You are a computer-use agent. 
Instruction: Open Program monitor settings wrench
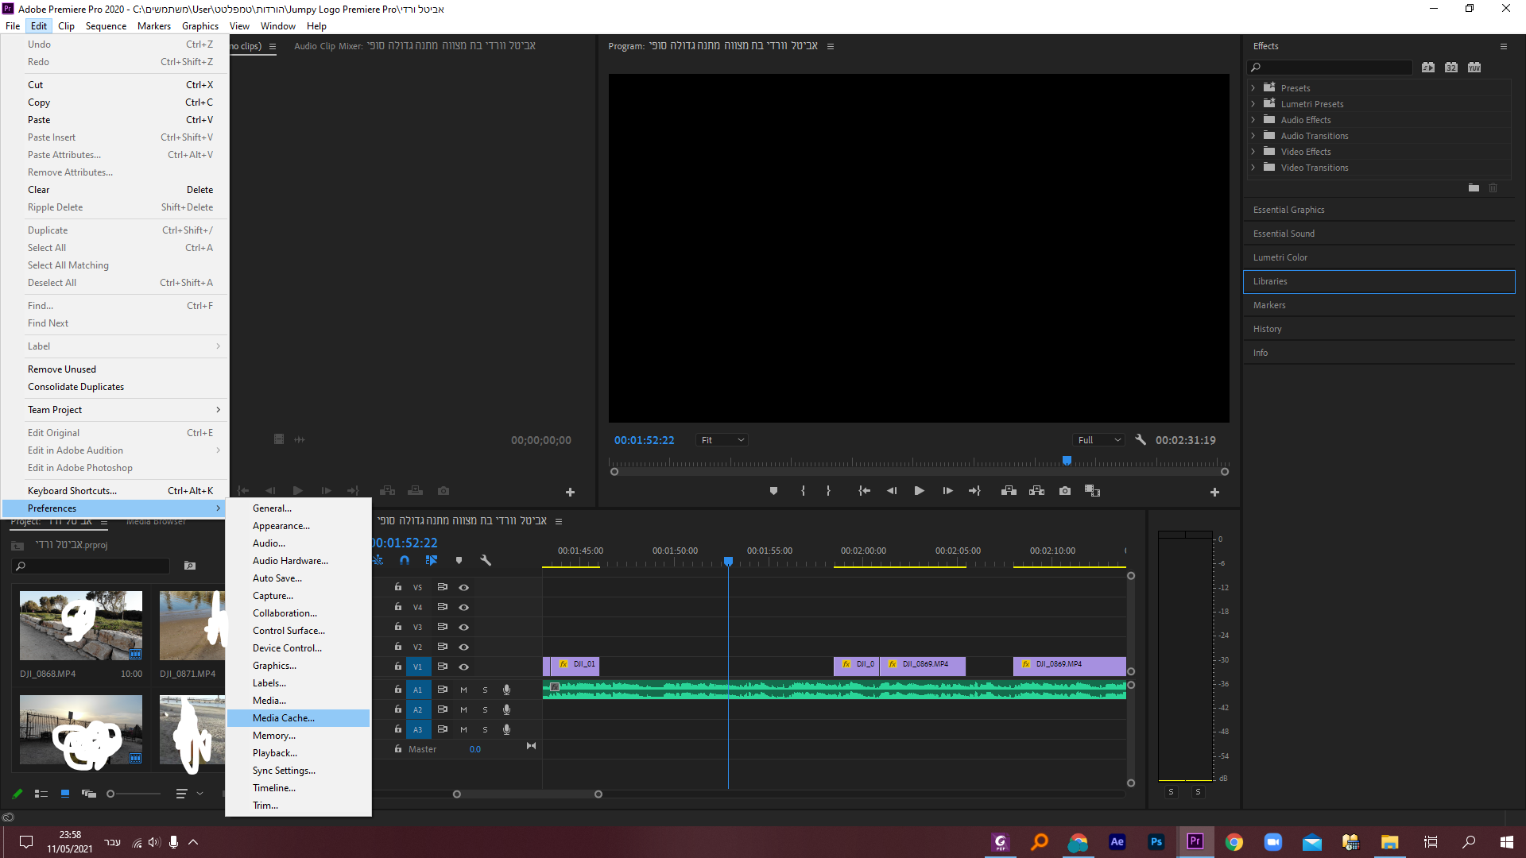pyautogui.click(x=1141, y=439)
